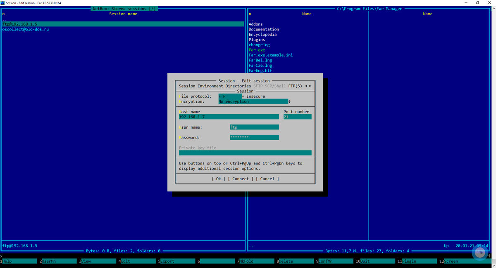Click the Far Manager window icon in title bar
The image size is (496, 268).
tap(3, 2)
